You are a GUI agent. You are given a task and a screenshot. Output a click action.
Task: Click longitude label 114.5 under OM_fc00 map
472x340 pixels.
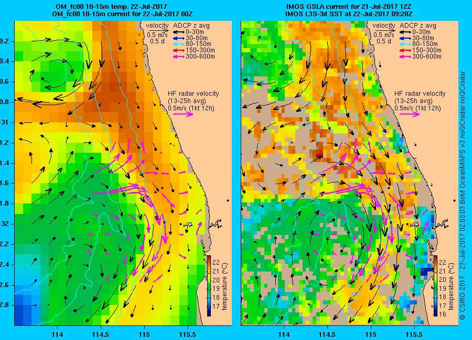point(101,335)
